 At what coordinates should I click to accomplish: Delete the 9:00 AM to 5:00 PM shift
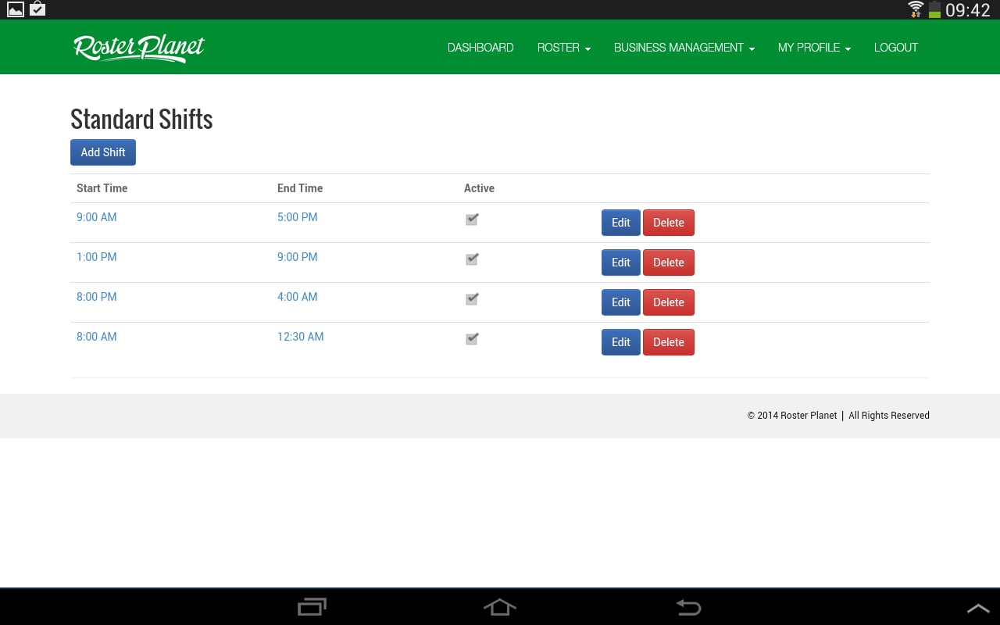669,223
